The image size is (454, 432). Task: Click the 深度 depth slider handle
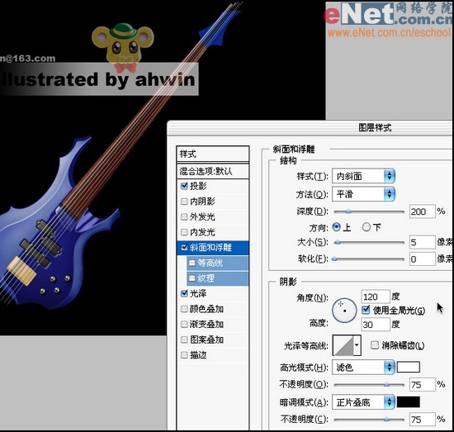tap(348, 211)
